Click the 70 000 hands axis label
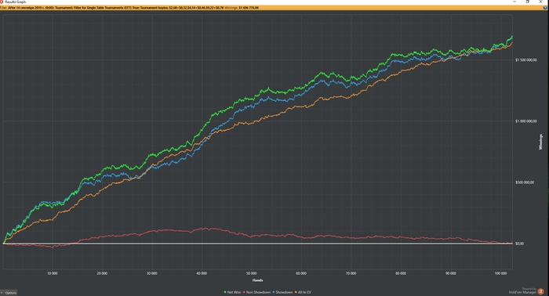The height and width of the screenshot is (296, 549). [351, 273]
